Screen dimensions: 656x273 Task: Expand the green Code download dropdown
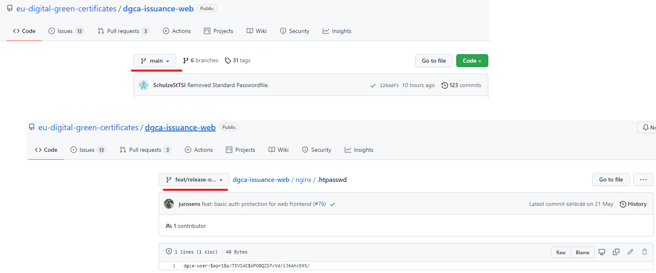[x=472, y=61]
